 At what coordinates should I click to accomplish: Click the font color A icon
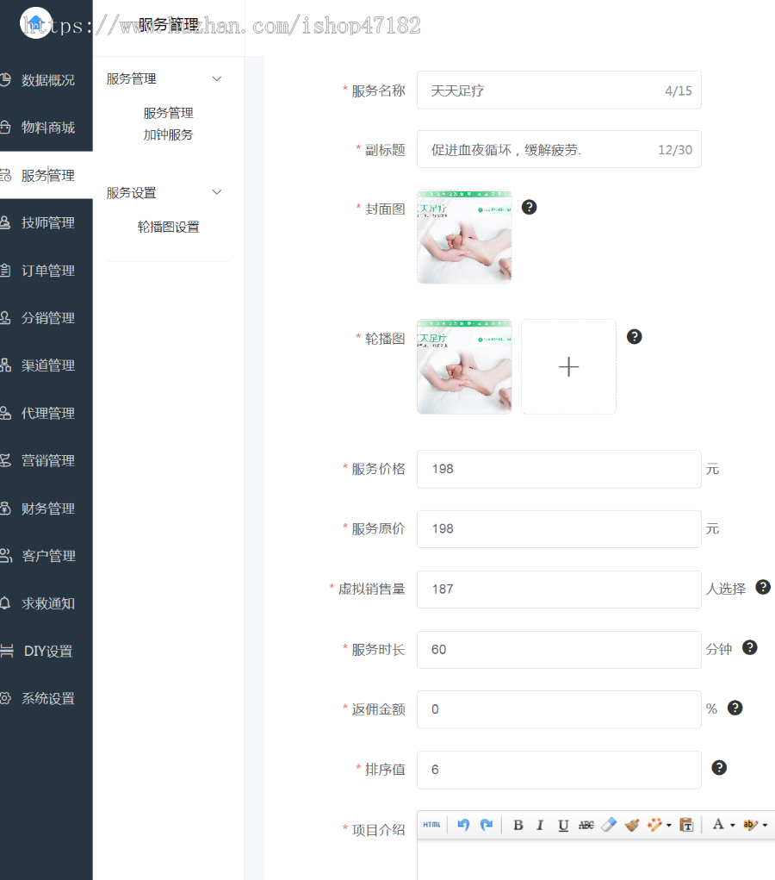tap(718, 825)
